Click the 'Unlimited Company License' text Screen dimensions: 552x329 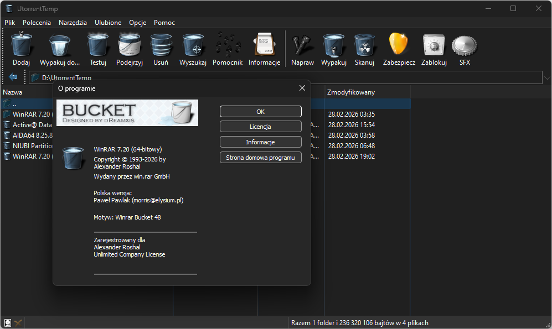tap(129, 254)
